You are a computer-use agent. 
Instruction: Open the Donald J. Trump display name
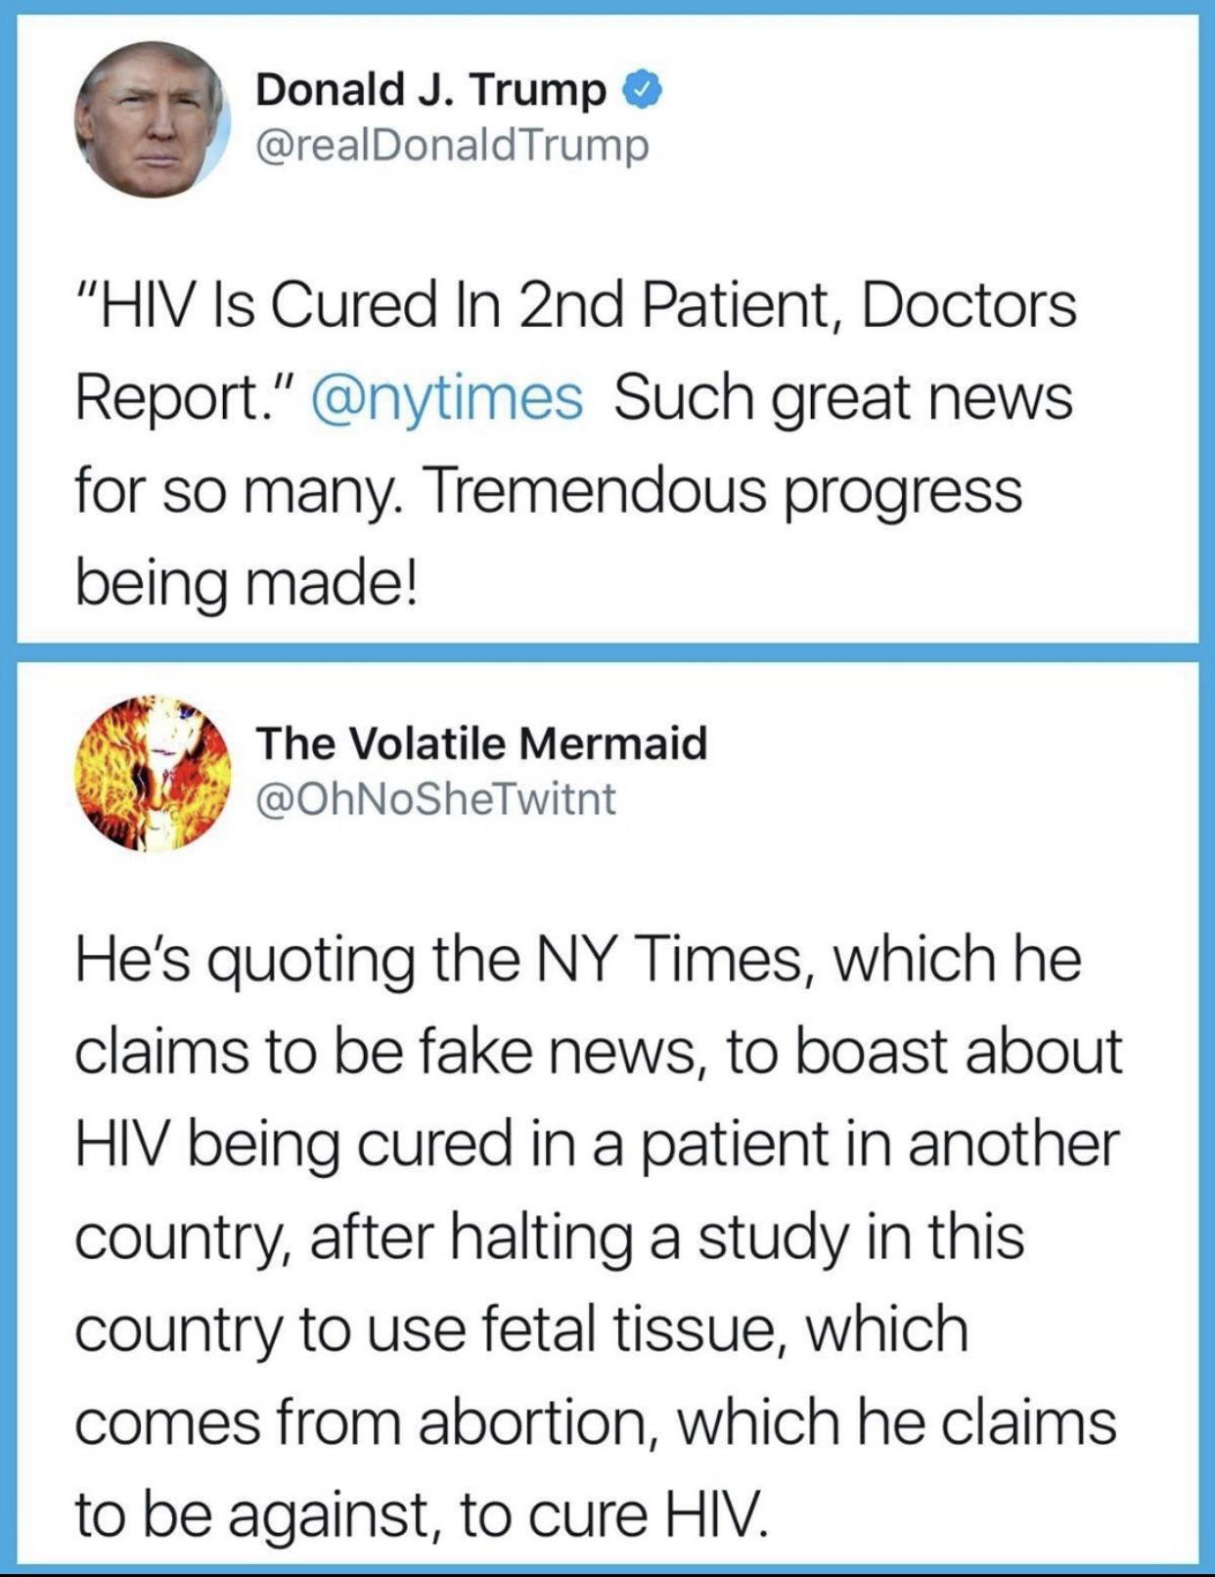click(430, 91)
